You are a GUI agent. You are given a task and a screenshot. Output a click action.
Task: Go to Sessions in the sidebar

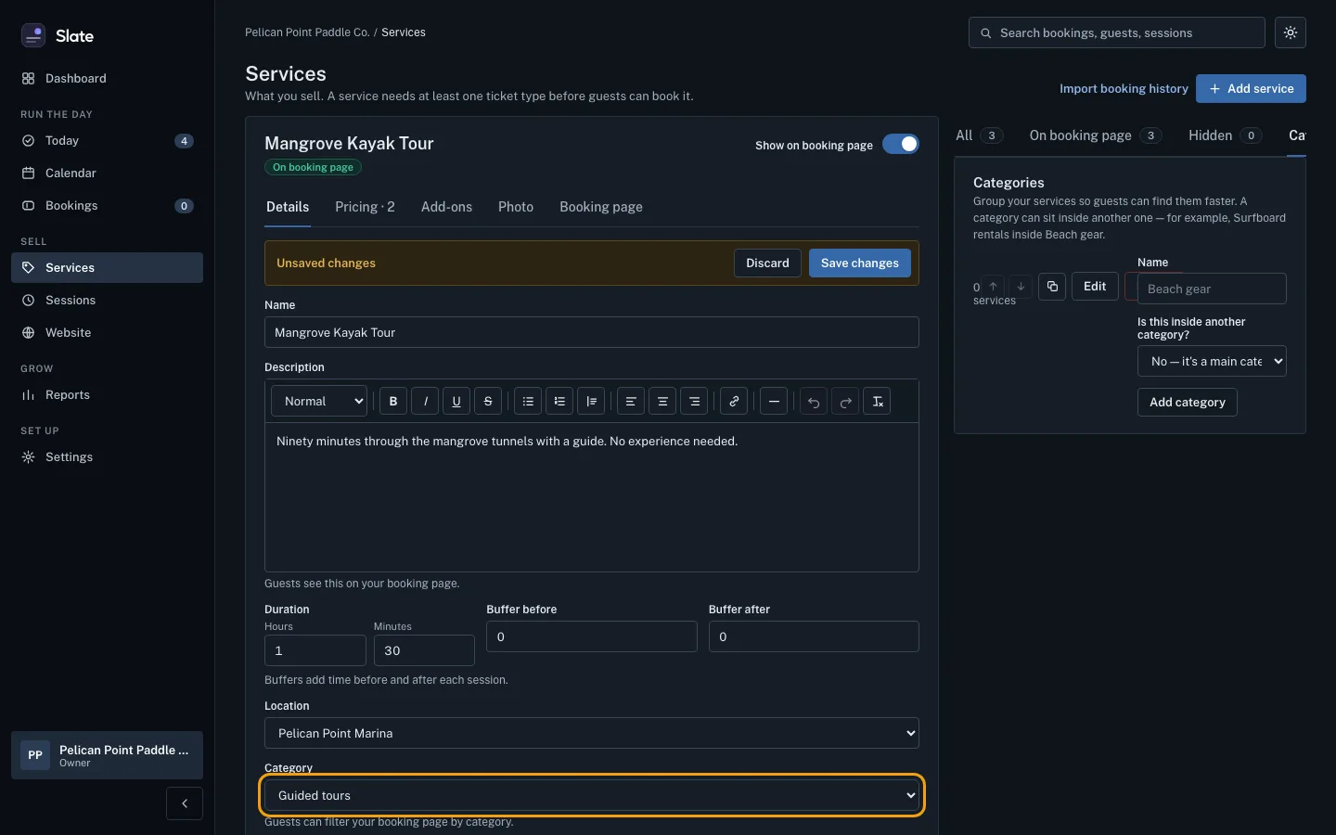(107, 300)
